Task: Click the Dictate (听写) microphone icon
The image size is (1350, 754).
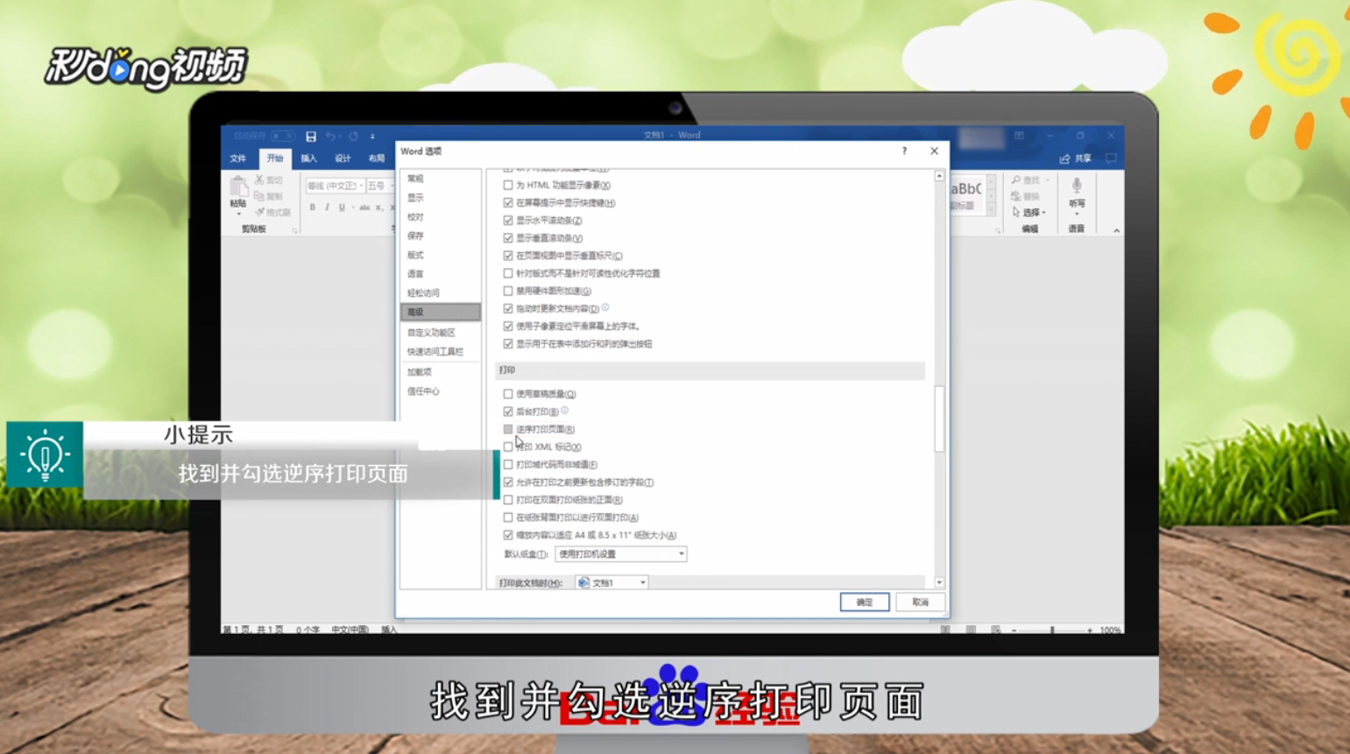Action: pyautogui.click(x=1077, y=186)
